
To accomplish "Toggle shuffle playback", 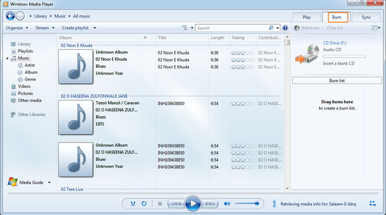I will point(133,204).
